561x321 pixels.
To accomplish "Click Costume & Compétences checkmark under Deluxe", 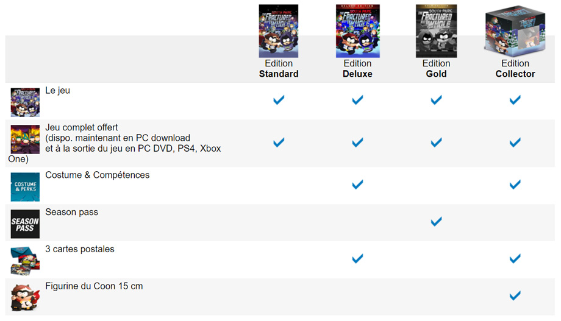I will 357,184.
